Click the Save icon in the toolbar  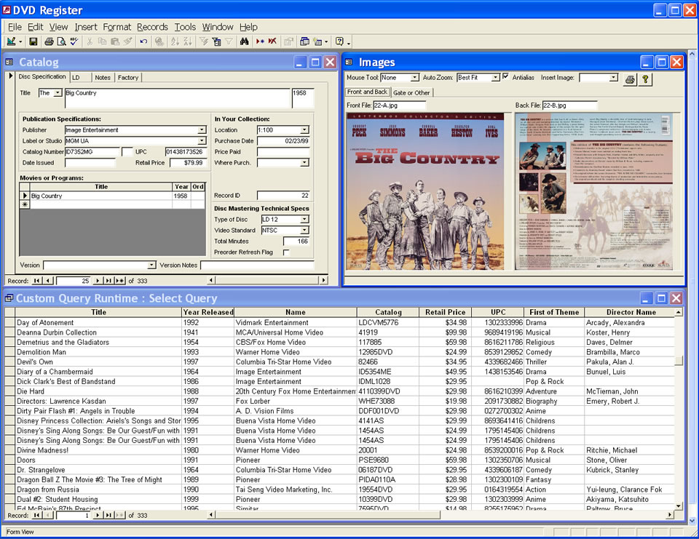[x=33, y=42]
